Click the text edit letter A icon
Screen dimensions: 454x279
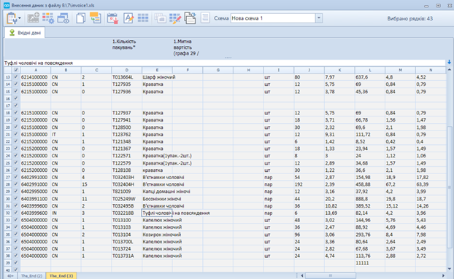[128, 18]
